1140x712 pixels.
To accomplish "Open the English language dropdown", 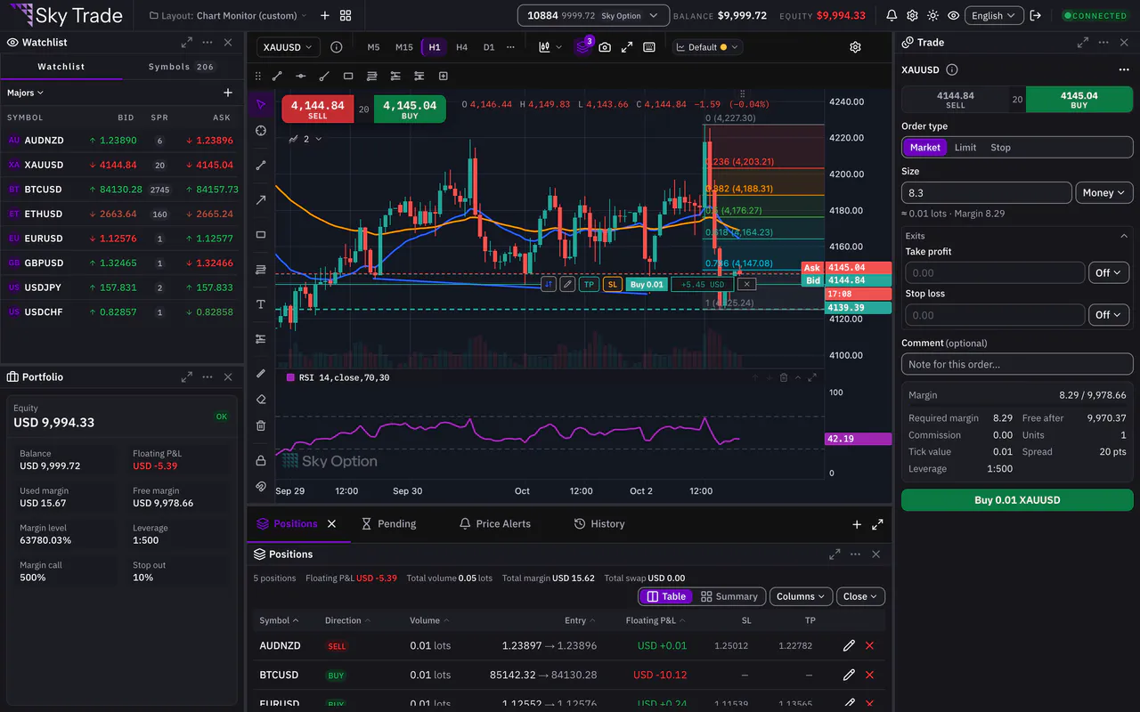I will tap(993, 16).
